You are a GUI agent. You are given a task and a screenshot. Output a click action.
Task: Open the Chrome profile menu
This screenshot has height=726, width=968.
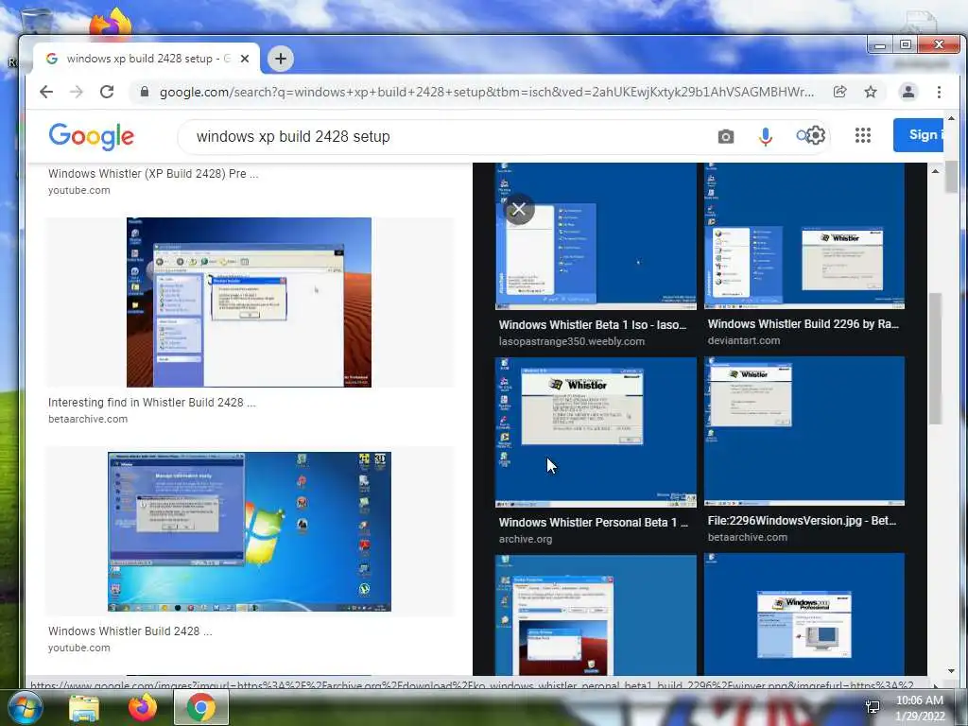pos(908,92)
